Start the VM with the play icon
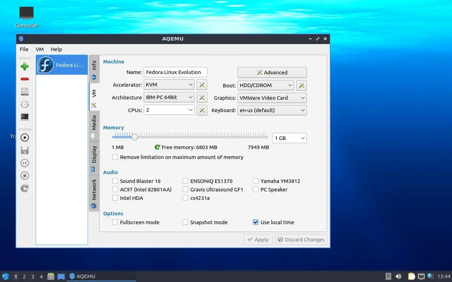The height and width of the screenshot is (282, 452). coord(25,137)
